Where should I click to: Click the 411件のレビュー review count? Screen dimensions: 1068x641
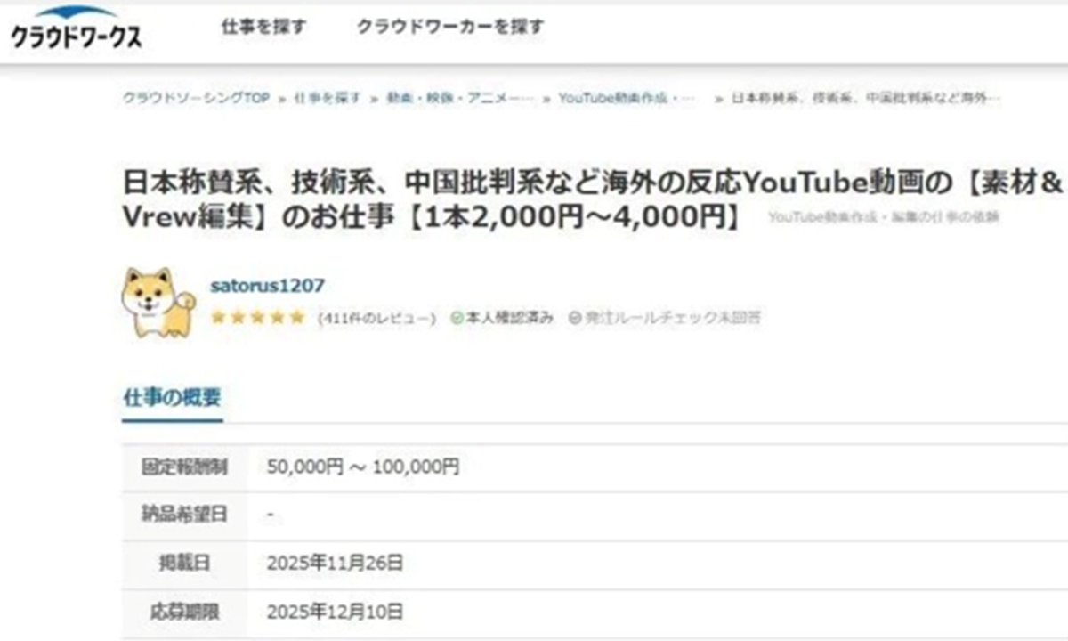point(376,314)
